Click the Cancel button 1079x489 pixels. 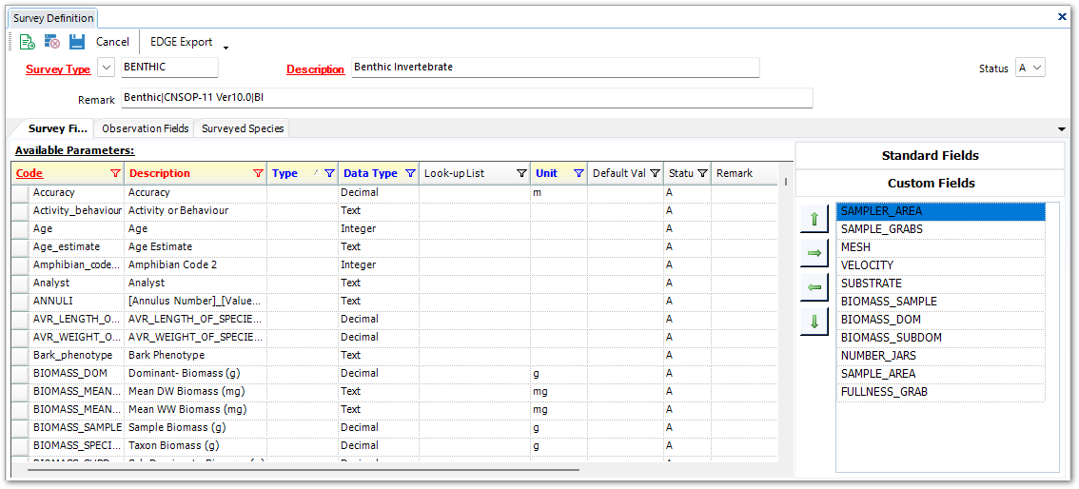112,42
